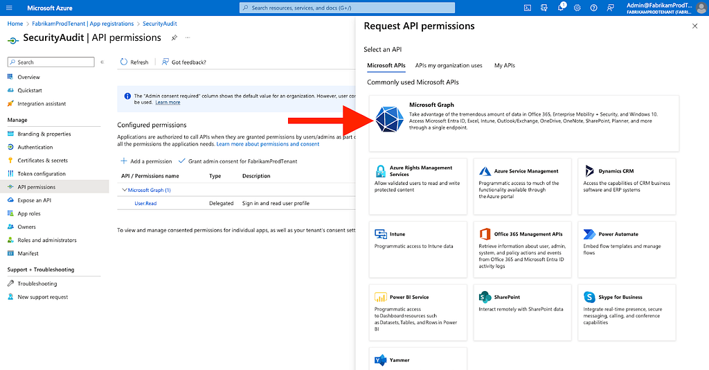Open the Azure portal hamburger menu
Screen dimensions: 709x370
tap(9, 8)
